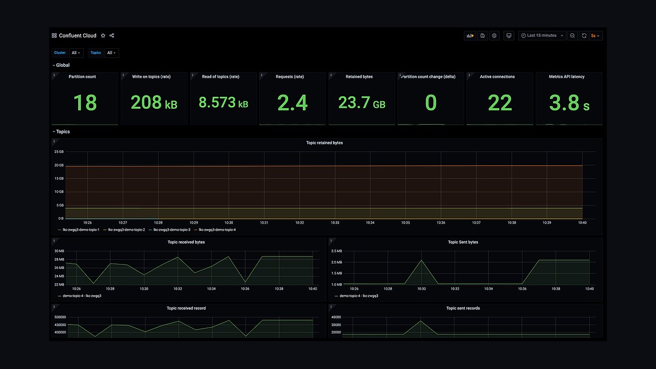Viewport: 656px width, 369px height.
Task: Open the Topic received bytes title menu
Action: click(x=186, y=242)
